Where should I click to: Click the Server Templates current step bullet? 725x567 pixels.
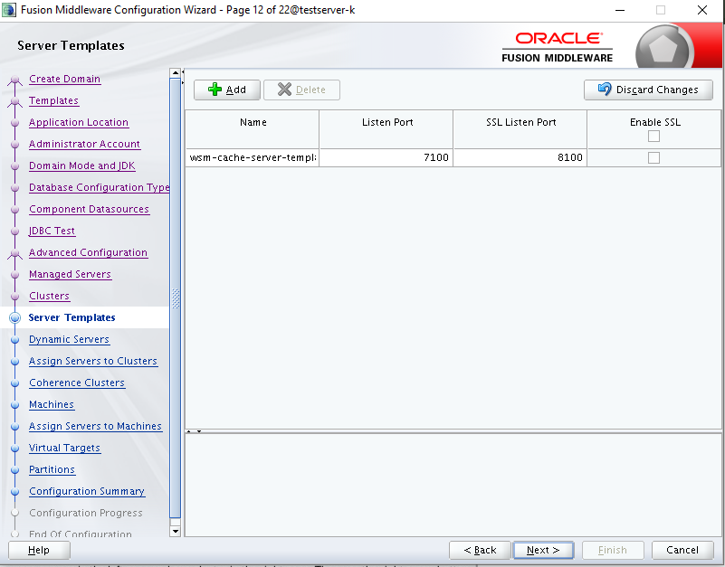[x=14, y=318]
